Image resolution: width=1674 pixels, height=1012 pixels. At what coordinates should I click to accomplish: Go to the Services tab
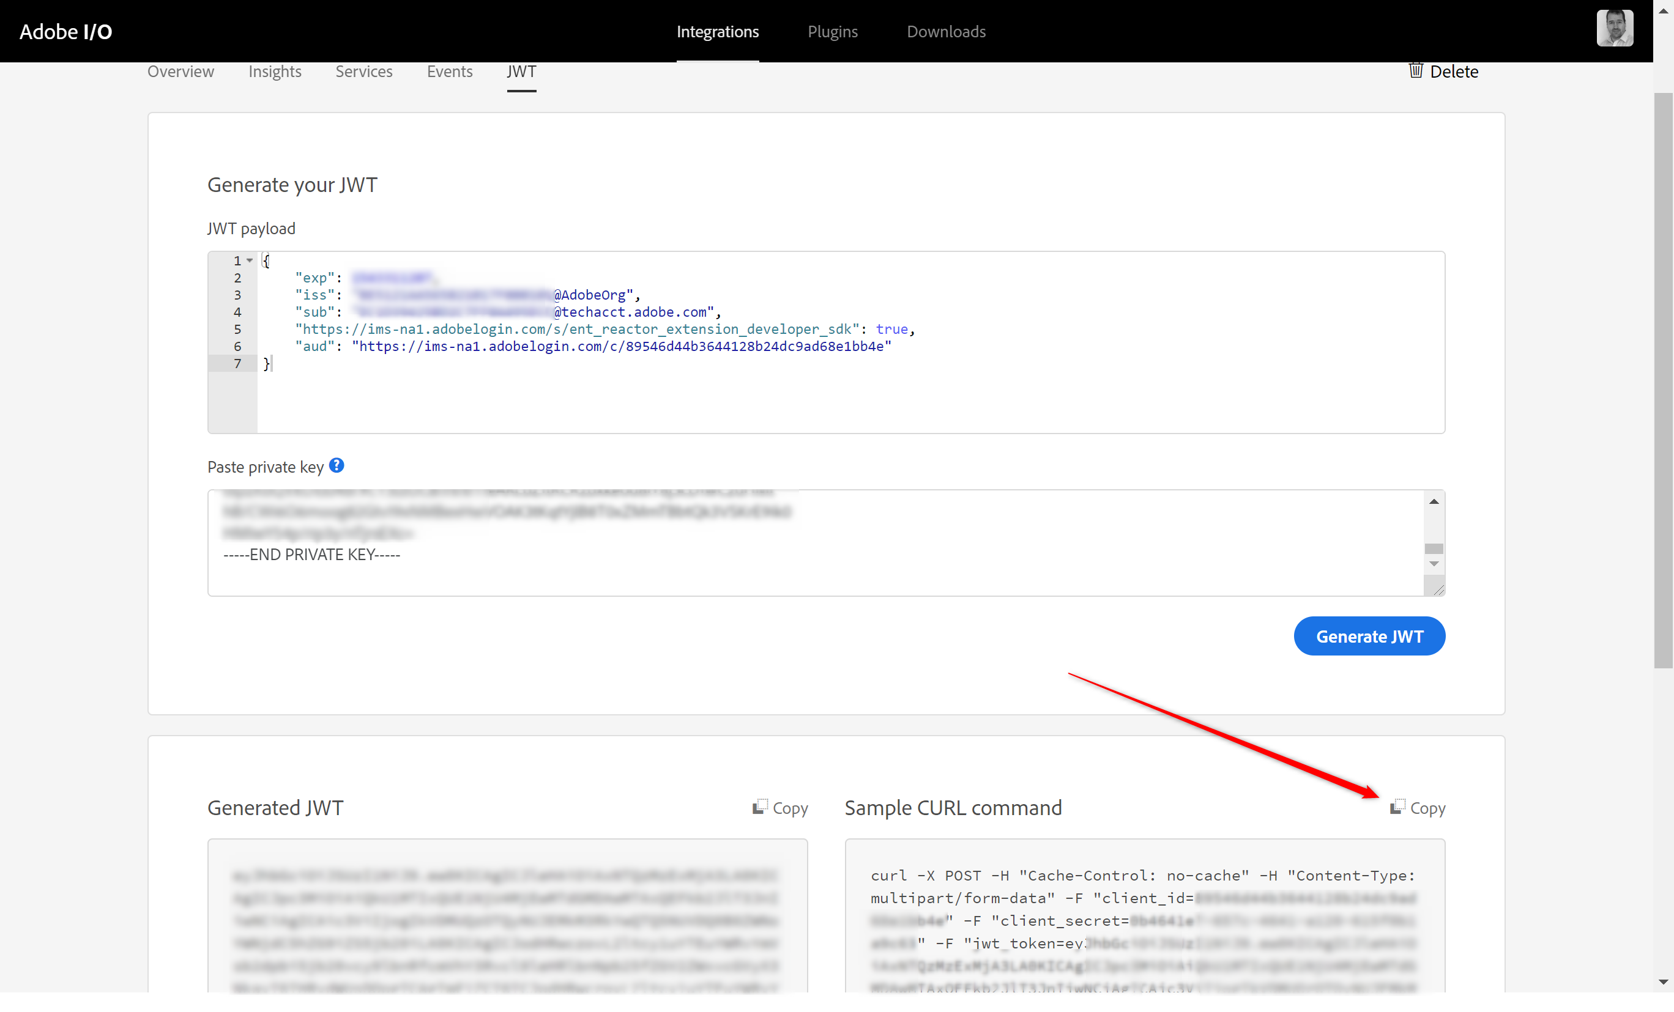363,72
